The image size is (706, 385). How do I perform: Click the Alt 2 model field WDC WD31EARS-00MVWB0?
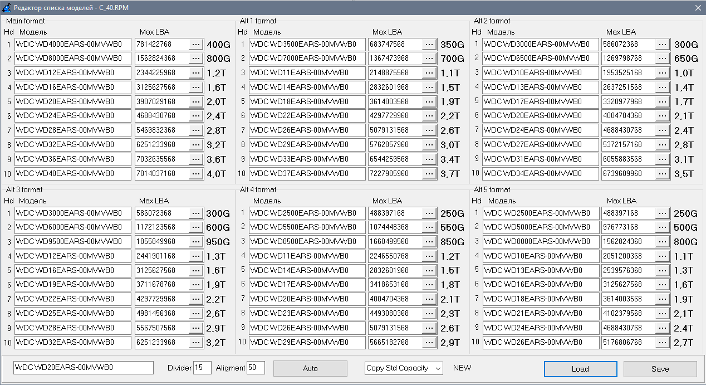[541, 159]
